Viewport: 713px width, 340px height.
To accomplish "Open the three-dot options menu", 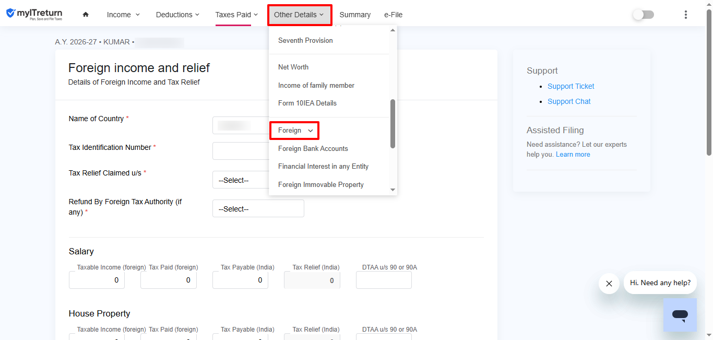I will point(686,15).
